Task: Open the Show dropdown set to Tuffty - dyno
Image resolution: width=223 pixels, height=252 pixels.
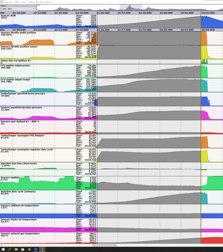Action: click(x=18, y=9)
